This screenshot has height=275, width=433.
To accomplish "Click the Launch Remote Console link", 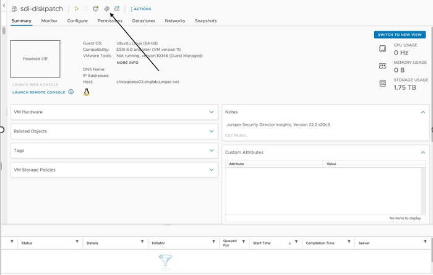I will (38, 92).
